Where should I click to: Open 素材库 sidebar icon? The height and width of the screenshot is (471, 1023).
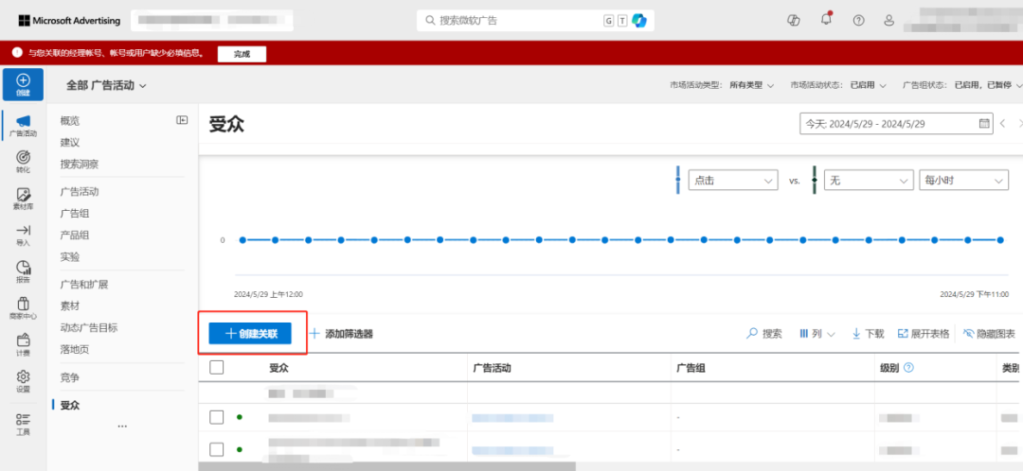23,199
